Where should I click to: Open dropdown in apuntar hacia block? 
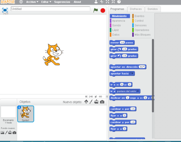point(132,73)
